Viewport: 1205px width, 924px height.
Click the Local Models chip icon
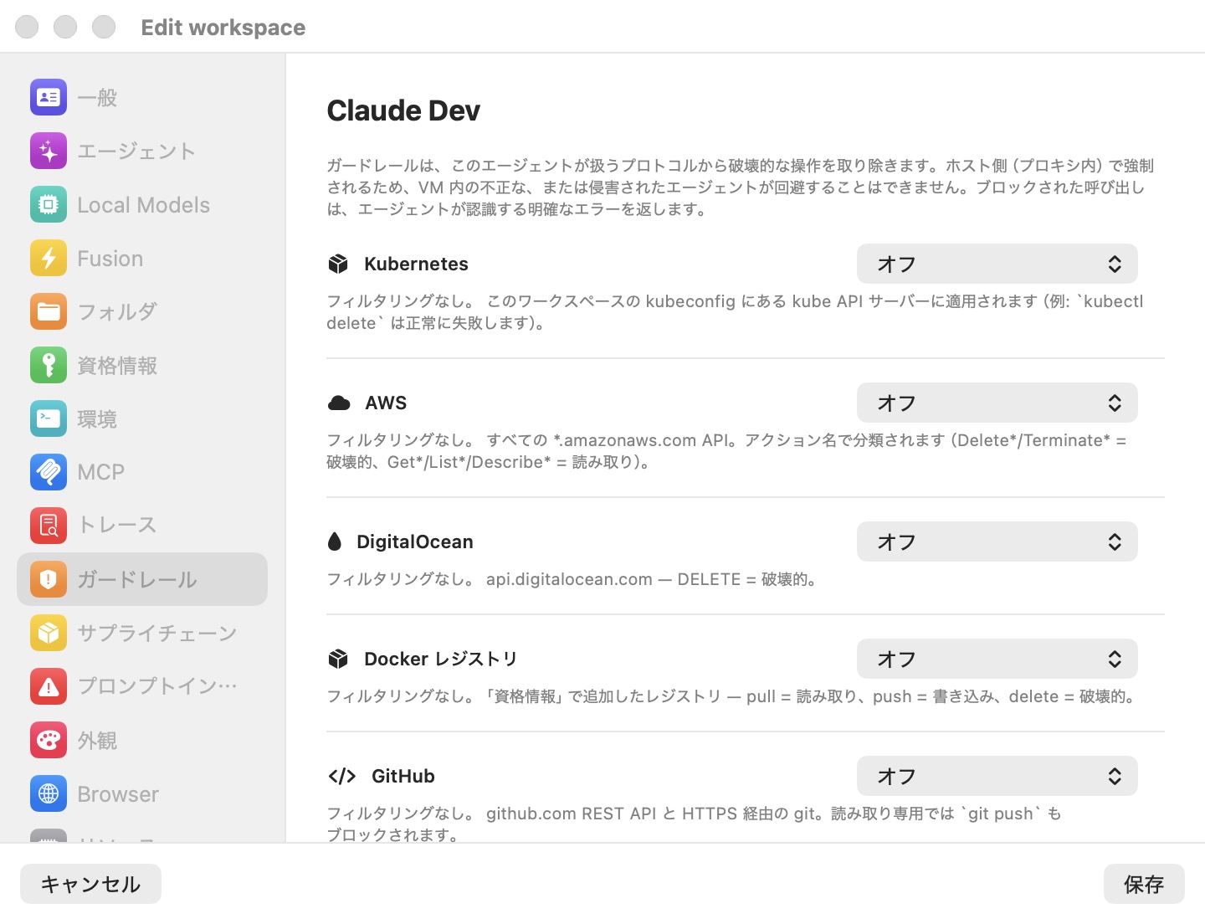point(49,204)
